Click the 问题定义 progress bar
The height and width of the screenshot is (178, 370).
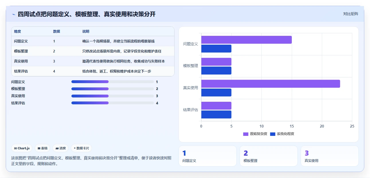pyautogui.click(x=113, y=82)
